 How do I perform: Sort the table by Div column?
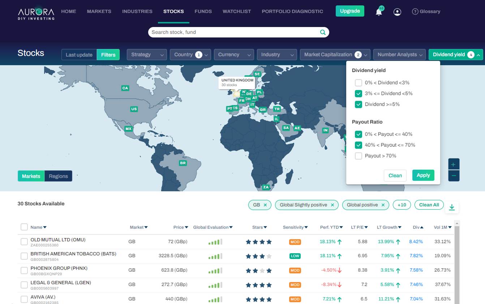point(418,227)
